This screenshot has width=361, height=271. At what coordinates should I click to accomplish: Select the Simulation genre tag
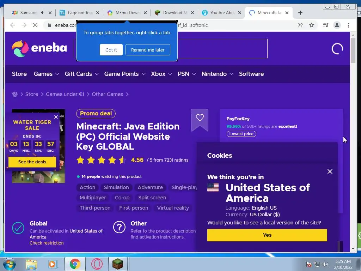(x=116, y=187)
